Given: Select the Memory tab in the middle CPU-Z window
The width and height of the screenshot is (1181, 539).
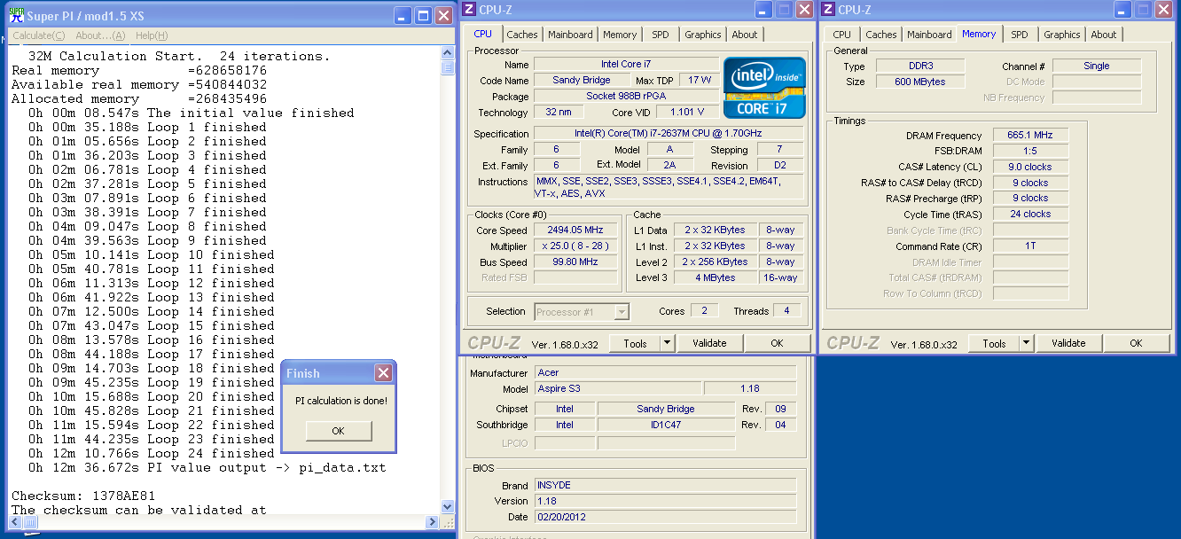Looking at the screenshot, I should coord(620,35).
